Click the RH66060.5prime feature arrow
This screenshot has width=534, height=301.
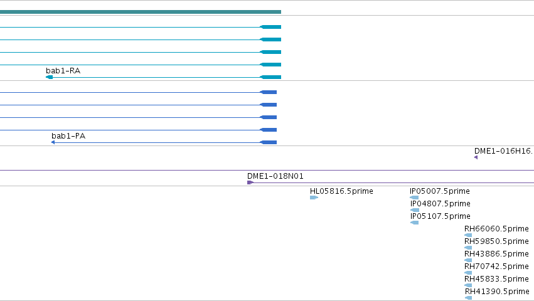pos(468,235)
